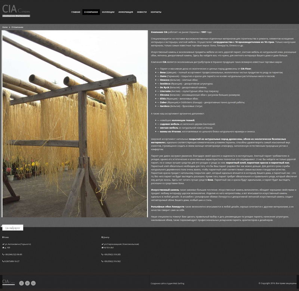Go to the ИНФОРМАЦИЯ menu item

tap(126, 12)
